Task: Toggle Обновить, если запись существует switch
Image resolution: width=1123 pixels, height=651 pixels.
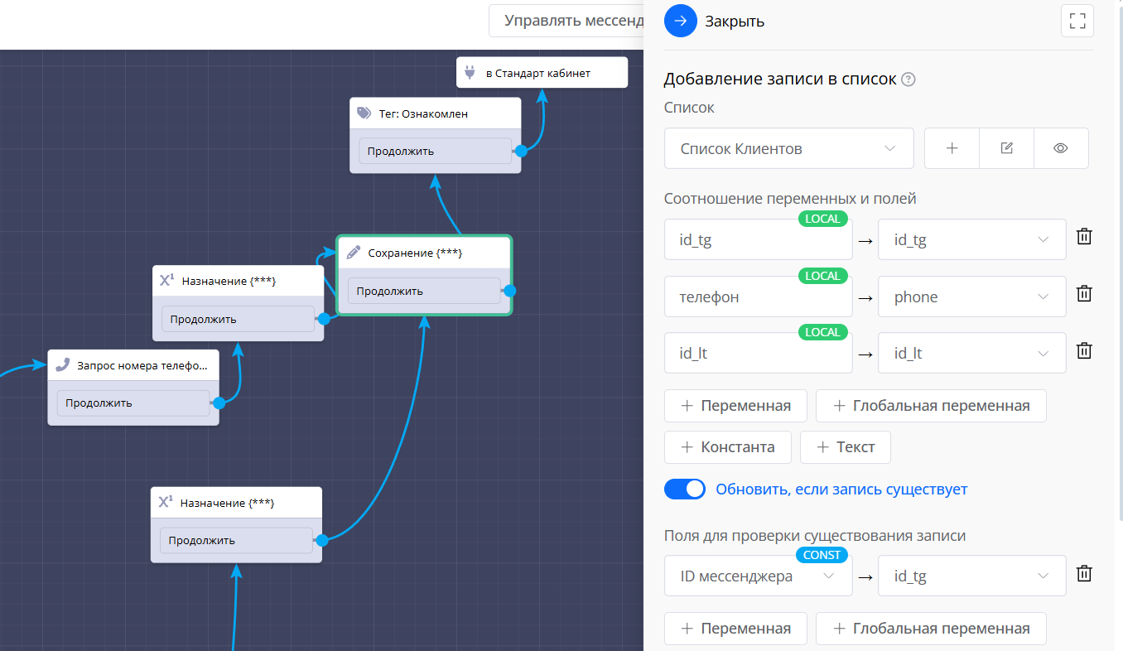Action: 684,489
